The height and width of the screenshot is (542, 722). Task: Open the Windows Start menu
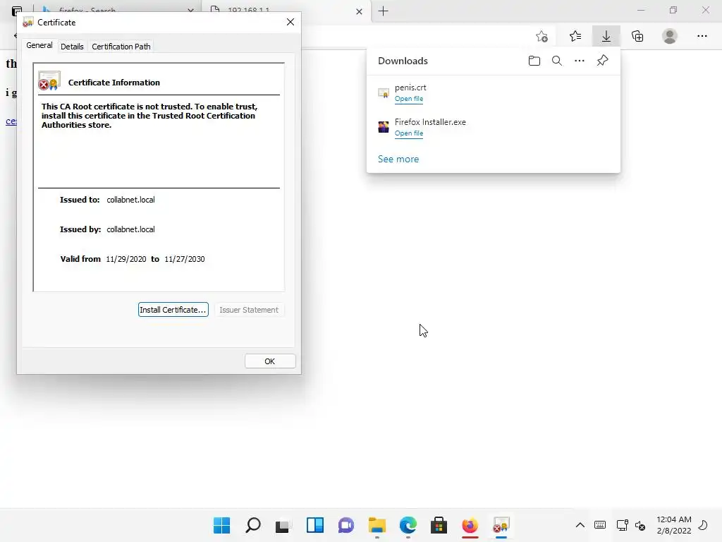pyautogui.click(x=222, y=525)
